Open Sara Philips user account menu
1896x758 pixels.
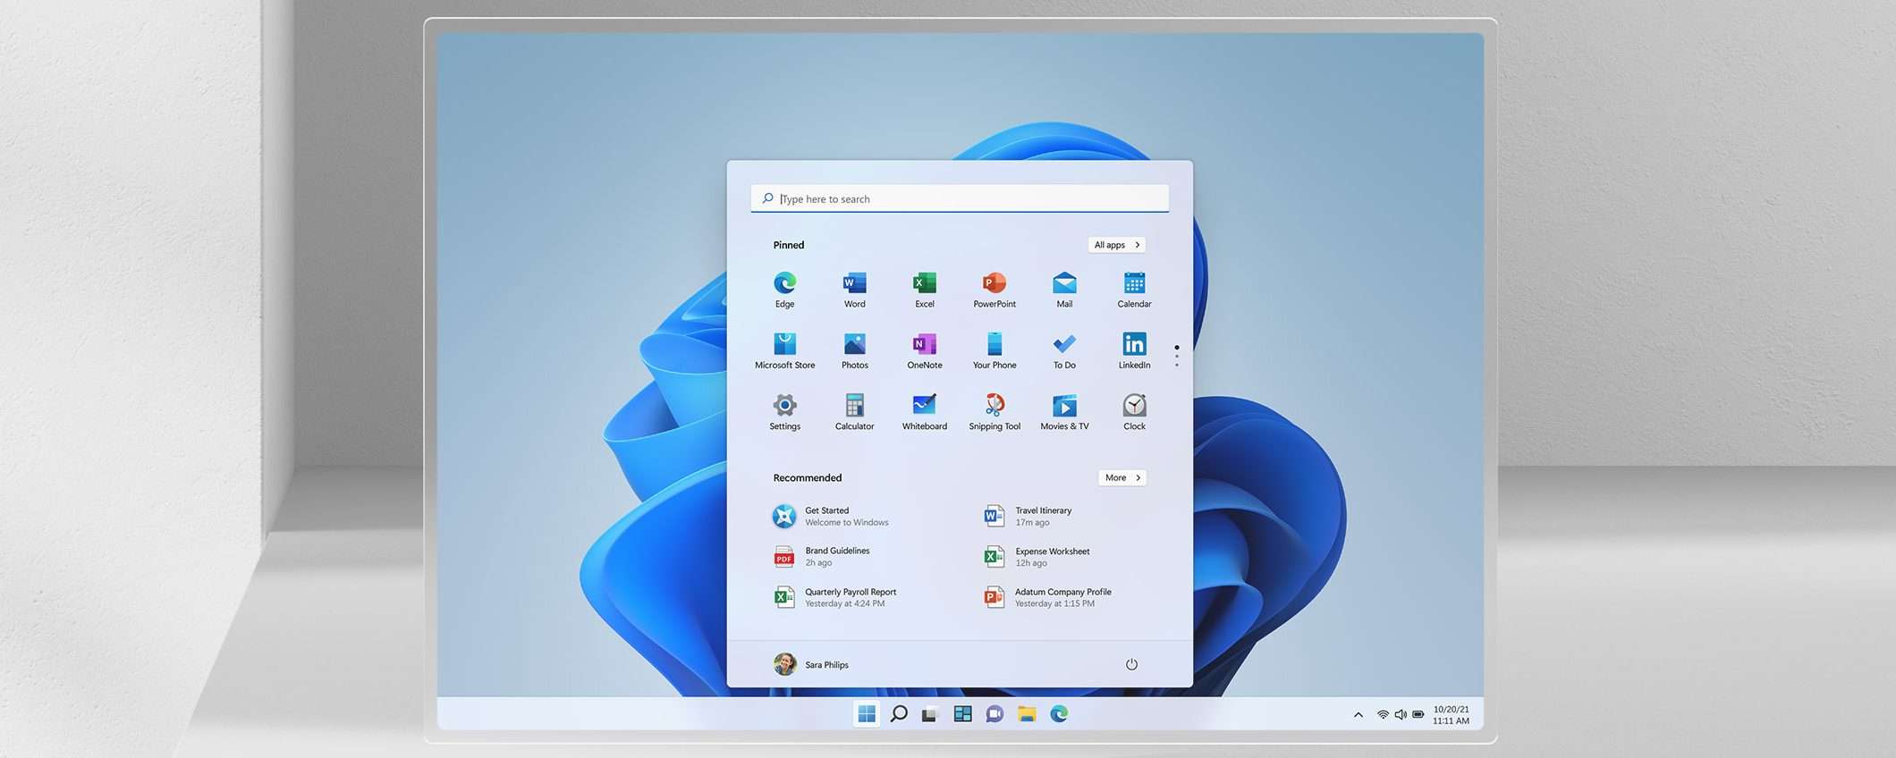tap(811, 664)
